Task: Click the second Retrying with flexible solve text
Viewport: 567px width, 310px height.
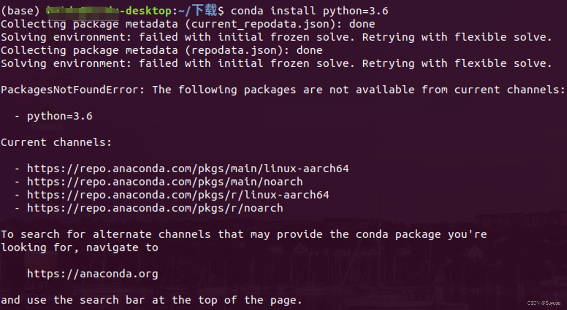Action: 457,63
